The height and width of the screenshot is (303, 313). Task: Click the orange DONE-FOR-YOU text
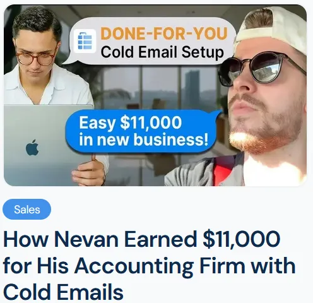click(x=164, y=33)
